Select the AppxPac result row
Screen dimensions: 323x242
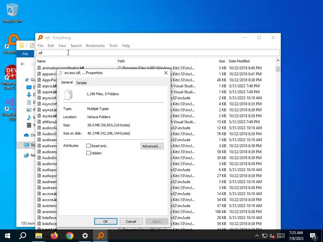coord(156,80)
